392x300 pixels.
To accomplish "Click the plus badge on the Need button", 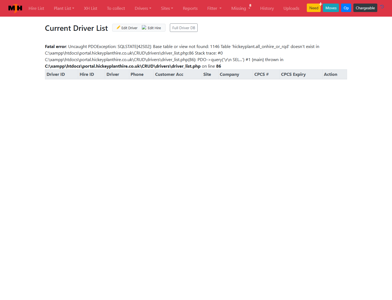I will (x=321, y=4).
